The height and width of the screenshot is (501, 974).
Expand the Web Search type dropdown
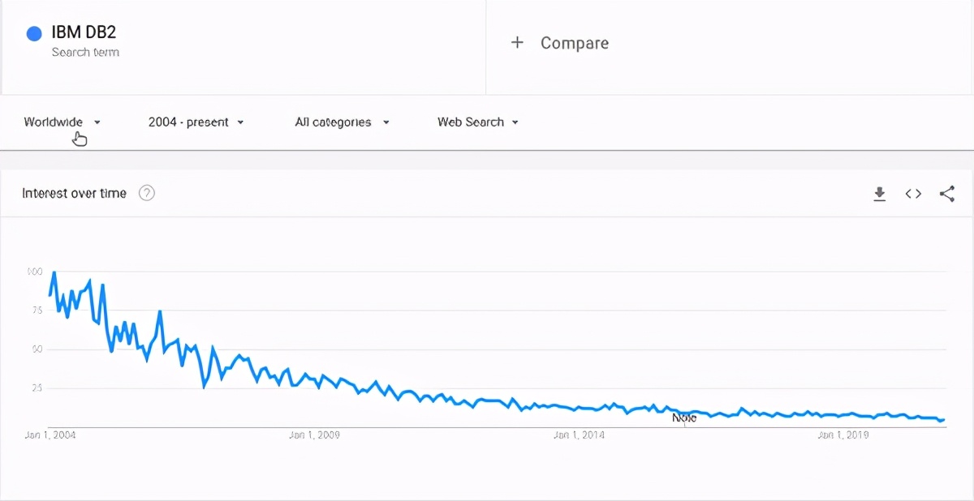click(478, 122)
